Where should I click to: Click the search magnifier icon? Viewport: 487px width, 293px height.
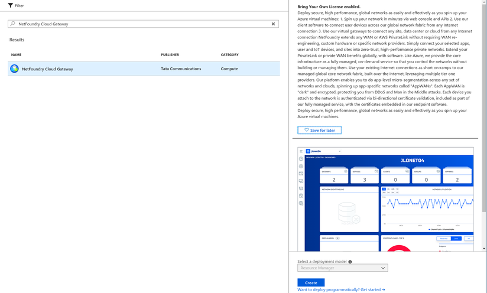click(13, 24)
